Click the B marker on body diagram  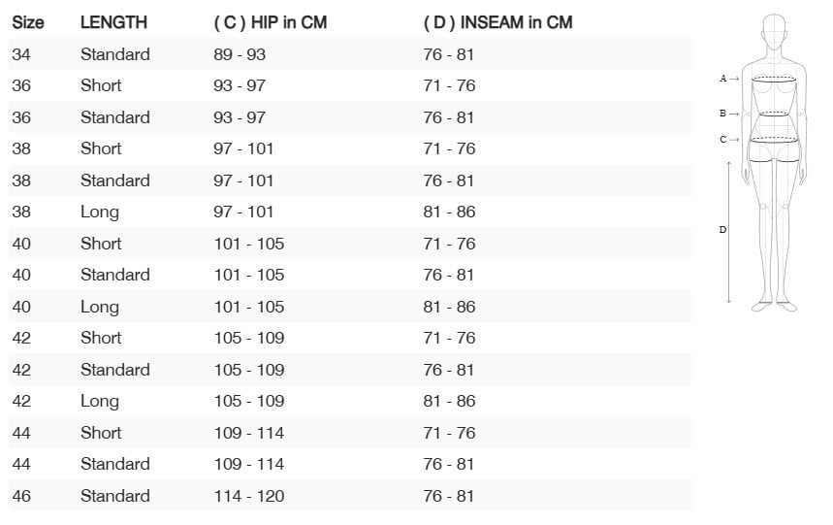[722, 114]
